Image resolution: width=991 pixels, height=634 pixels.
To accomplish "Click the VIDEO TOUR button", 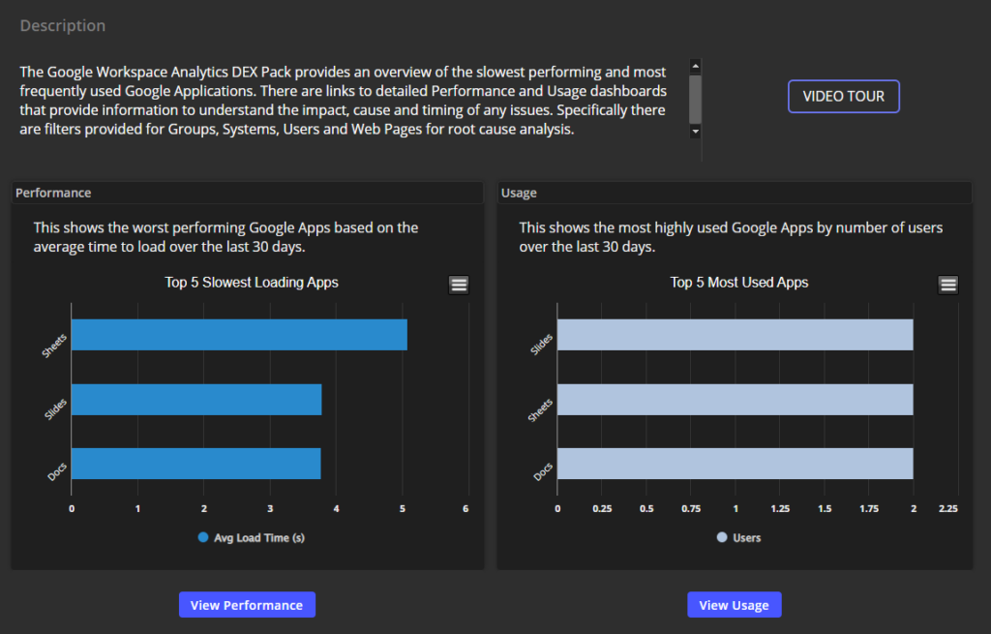I will [x=844, y=96].
